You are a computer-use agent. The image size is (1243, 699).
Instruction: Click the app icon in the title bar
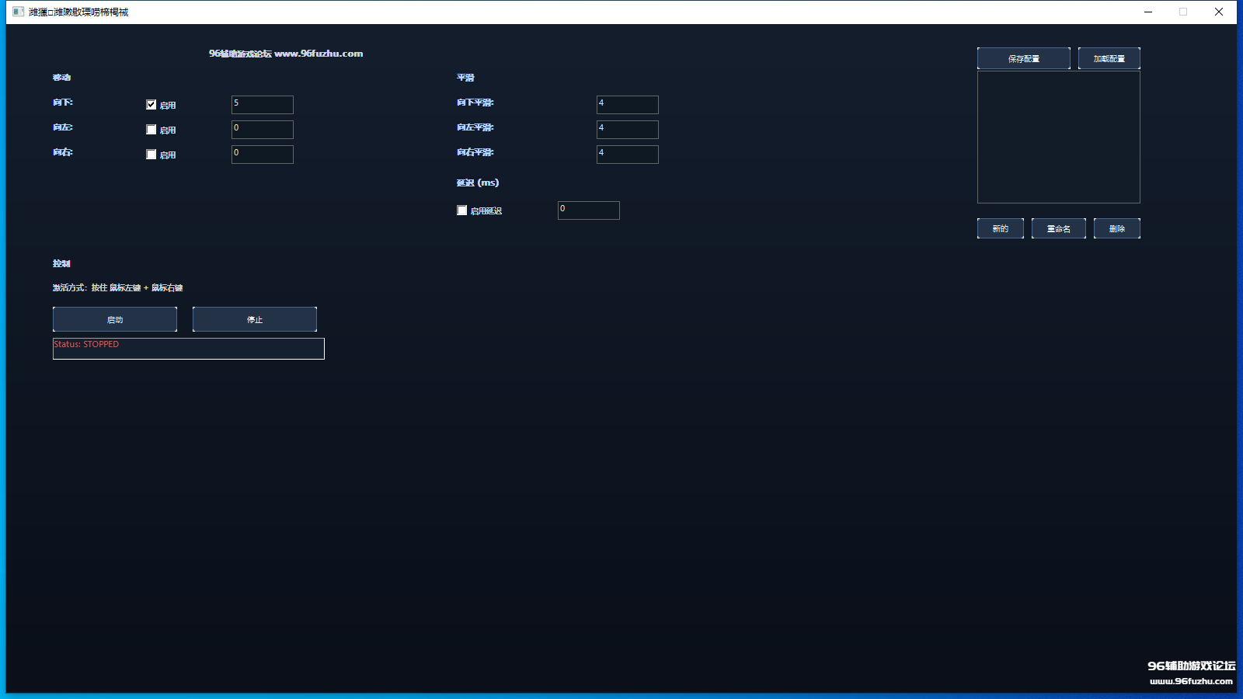pos(18,12)
